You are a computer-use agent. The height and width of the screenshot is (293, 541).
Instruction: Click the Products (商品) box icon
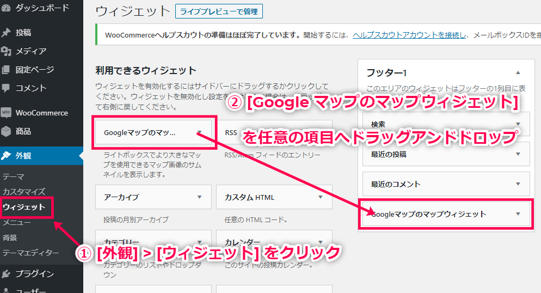6,131
